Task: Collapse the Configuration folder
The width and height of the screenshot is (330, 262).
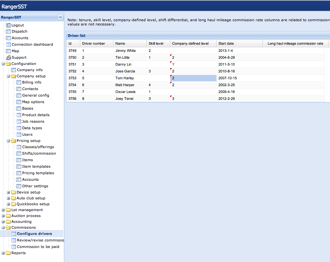Action: [x=3, y=64]
